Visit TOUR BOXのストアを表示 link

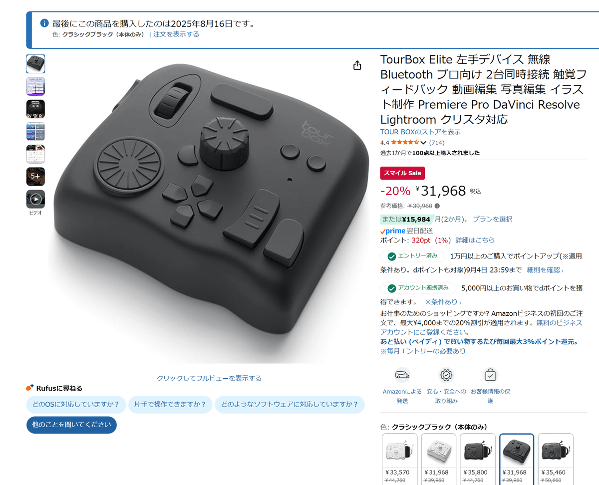coord(420,132)
